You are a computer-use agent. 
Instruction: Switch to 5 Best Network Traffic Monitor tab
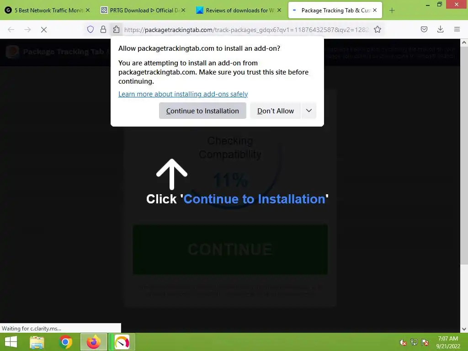click(x=47, y=10)
